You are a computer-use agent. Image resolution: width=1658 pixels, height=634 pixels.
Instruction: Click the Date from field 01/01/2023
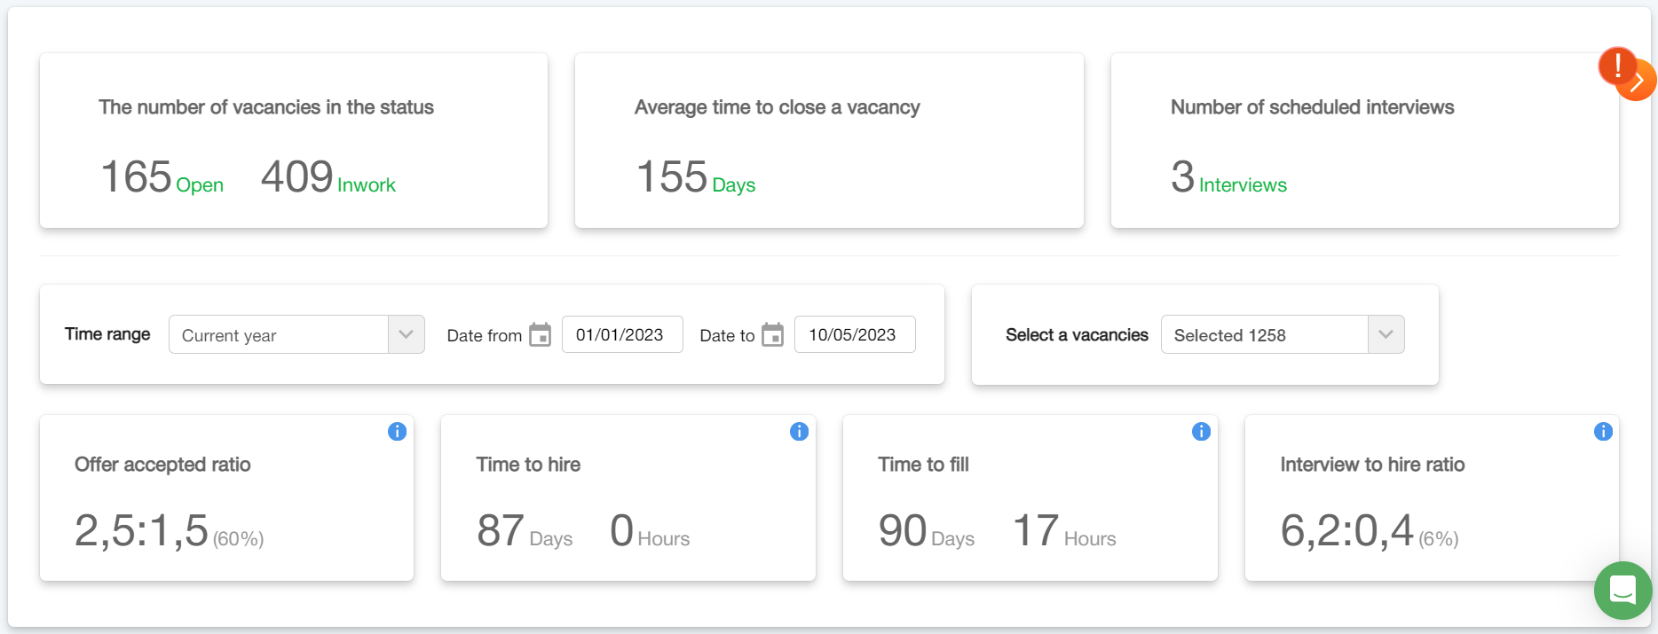(621, 335)
